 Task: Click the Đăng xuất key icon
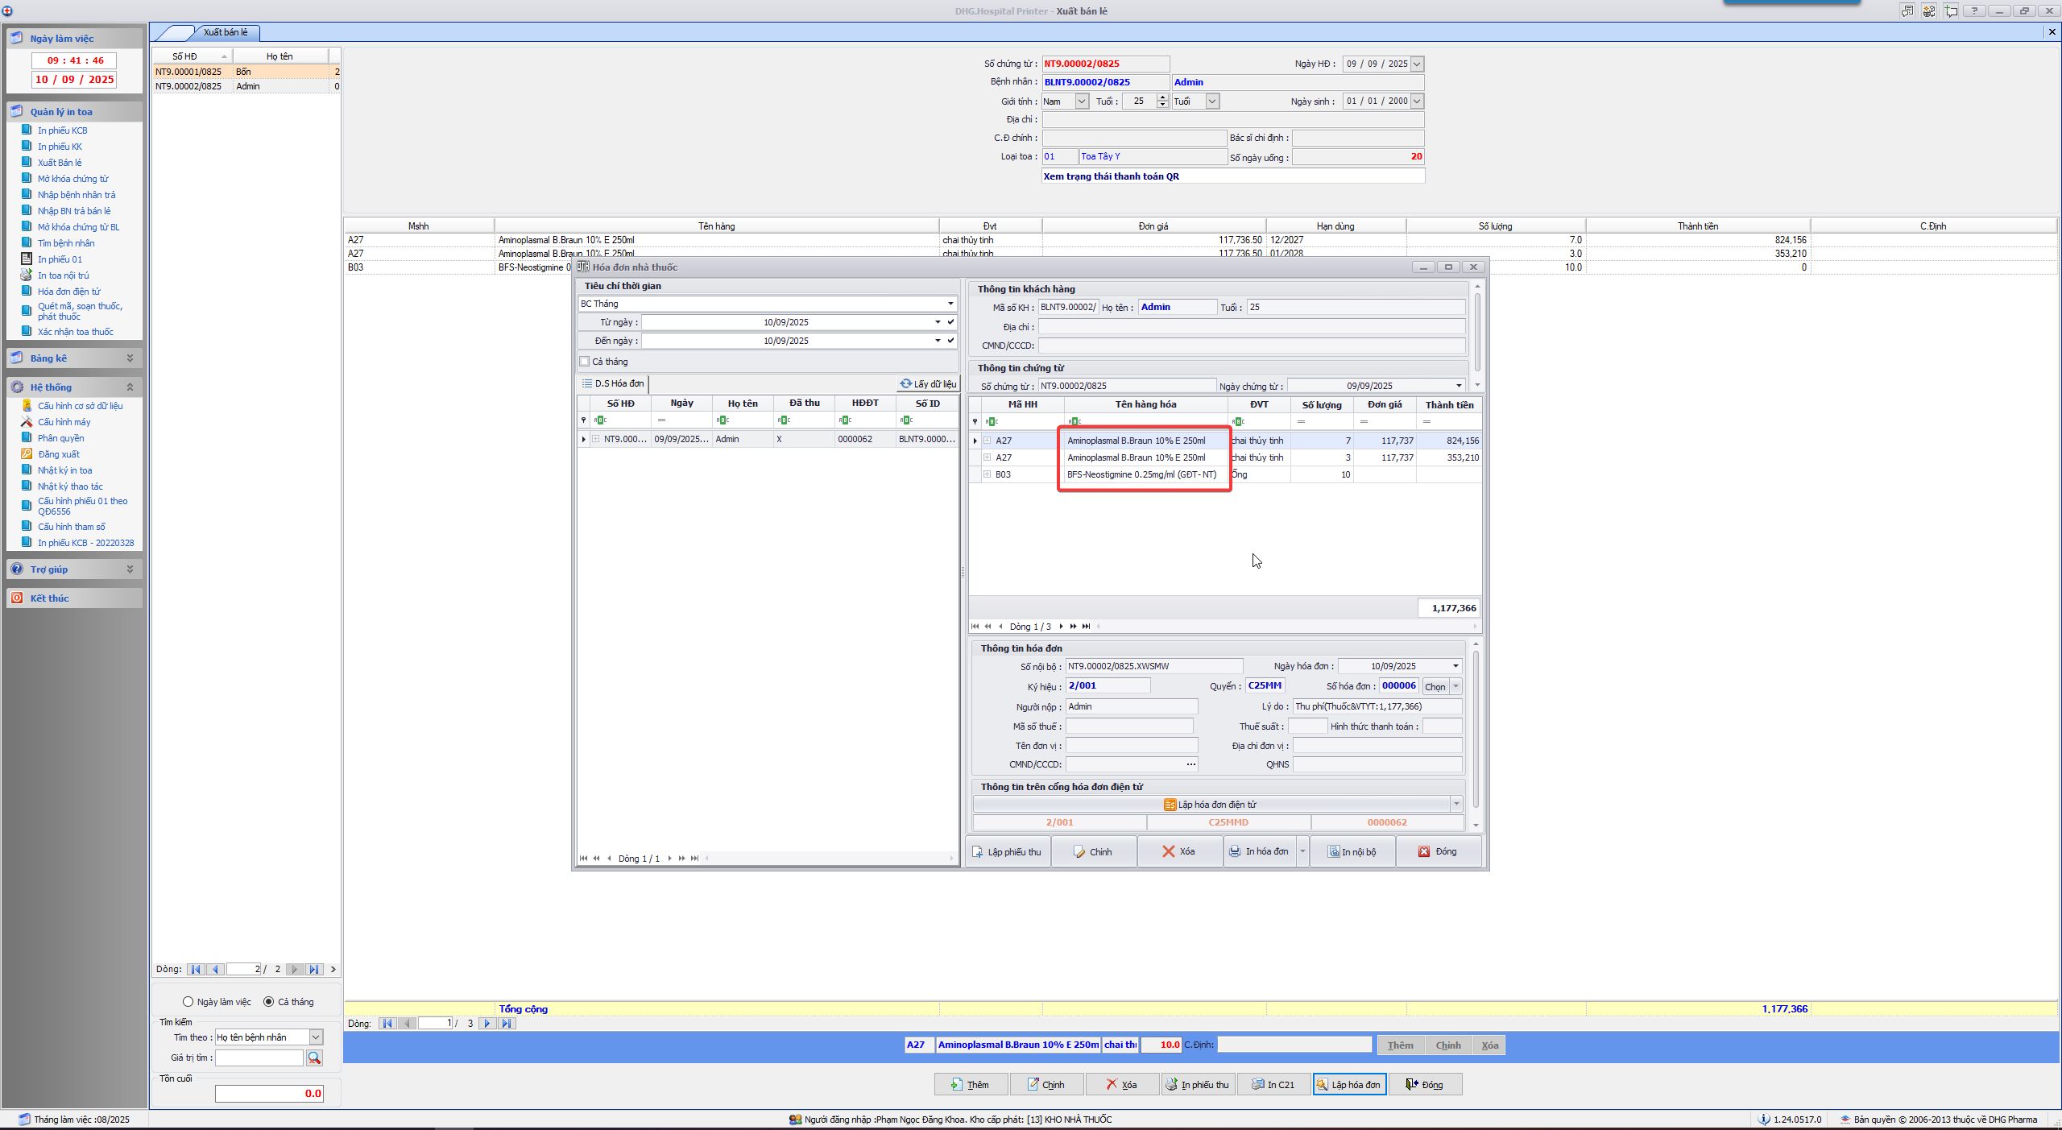pos(27,454)
